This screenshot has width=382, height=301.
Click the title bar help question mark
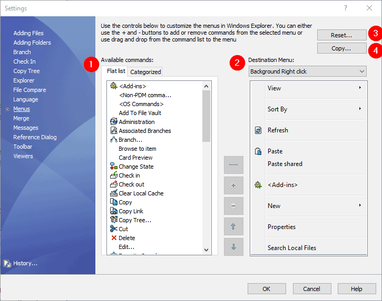[x=346, y=8]
